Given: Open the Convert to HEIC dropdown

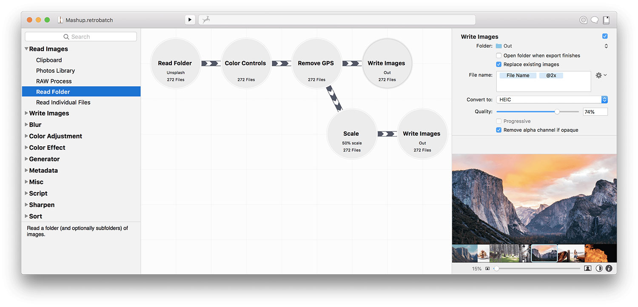Looking at the screenshot, I should (x=552, y=99).
